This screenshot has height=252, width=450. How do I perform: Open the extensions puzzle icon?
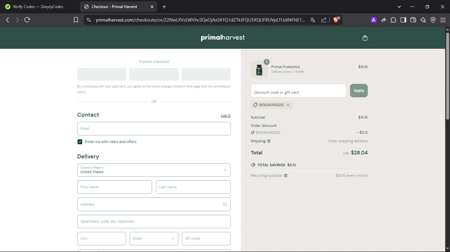click(393, 20)
